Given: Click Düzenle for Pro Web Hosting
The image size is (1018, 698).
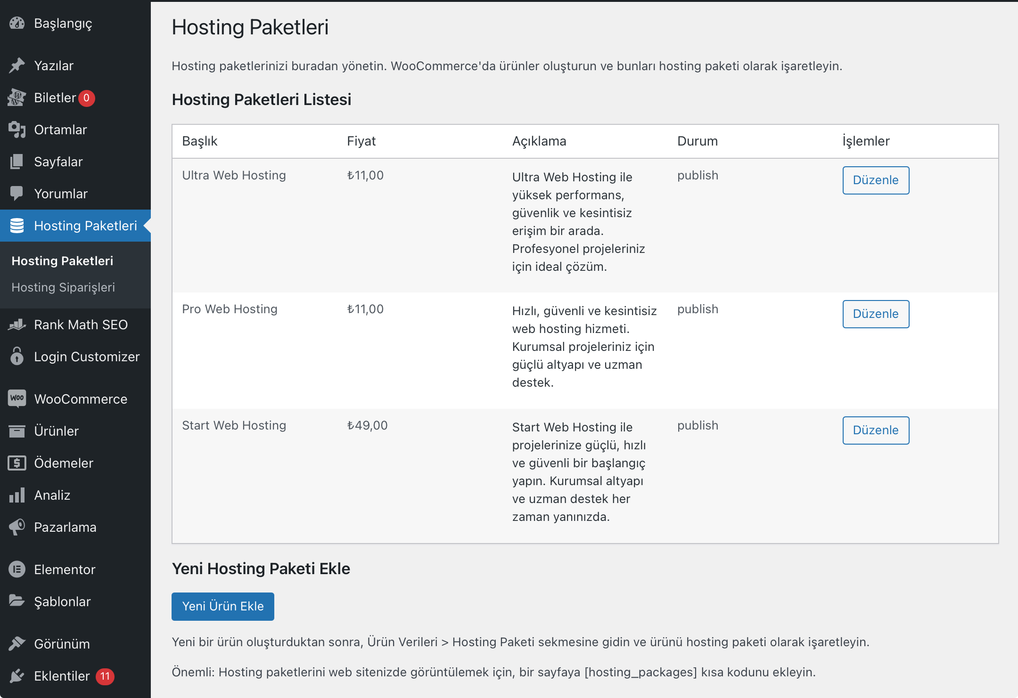Looking at the screenshot, I should (876, 314).
